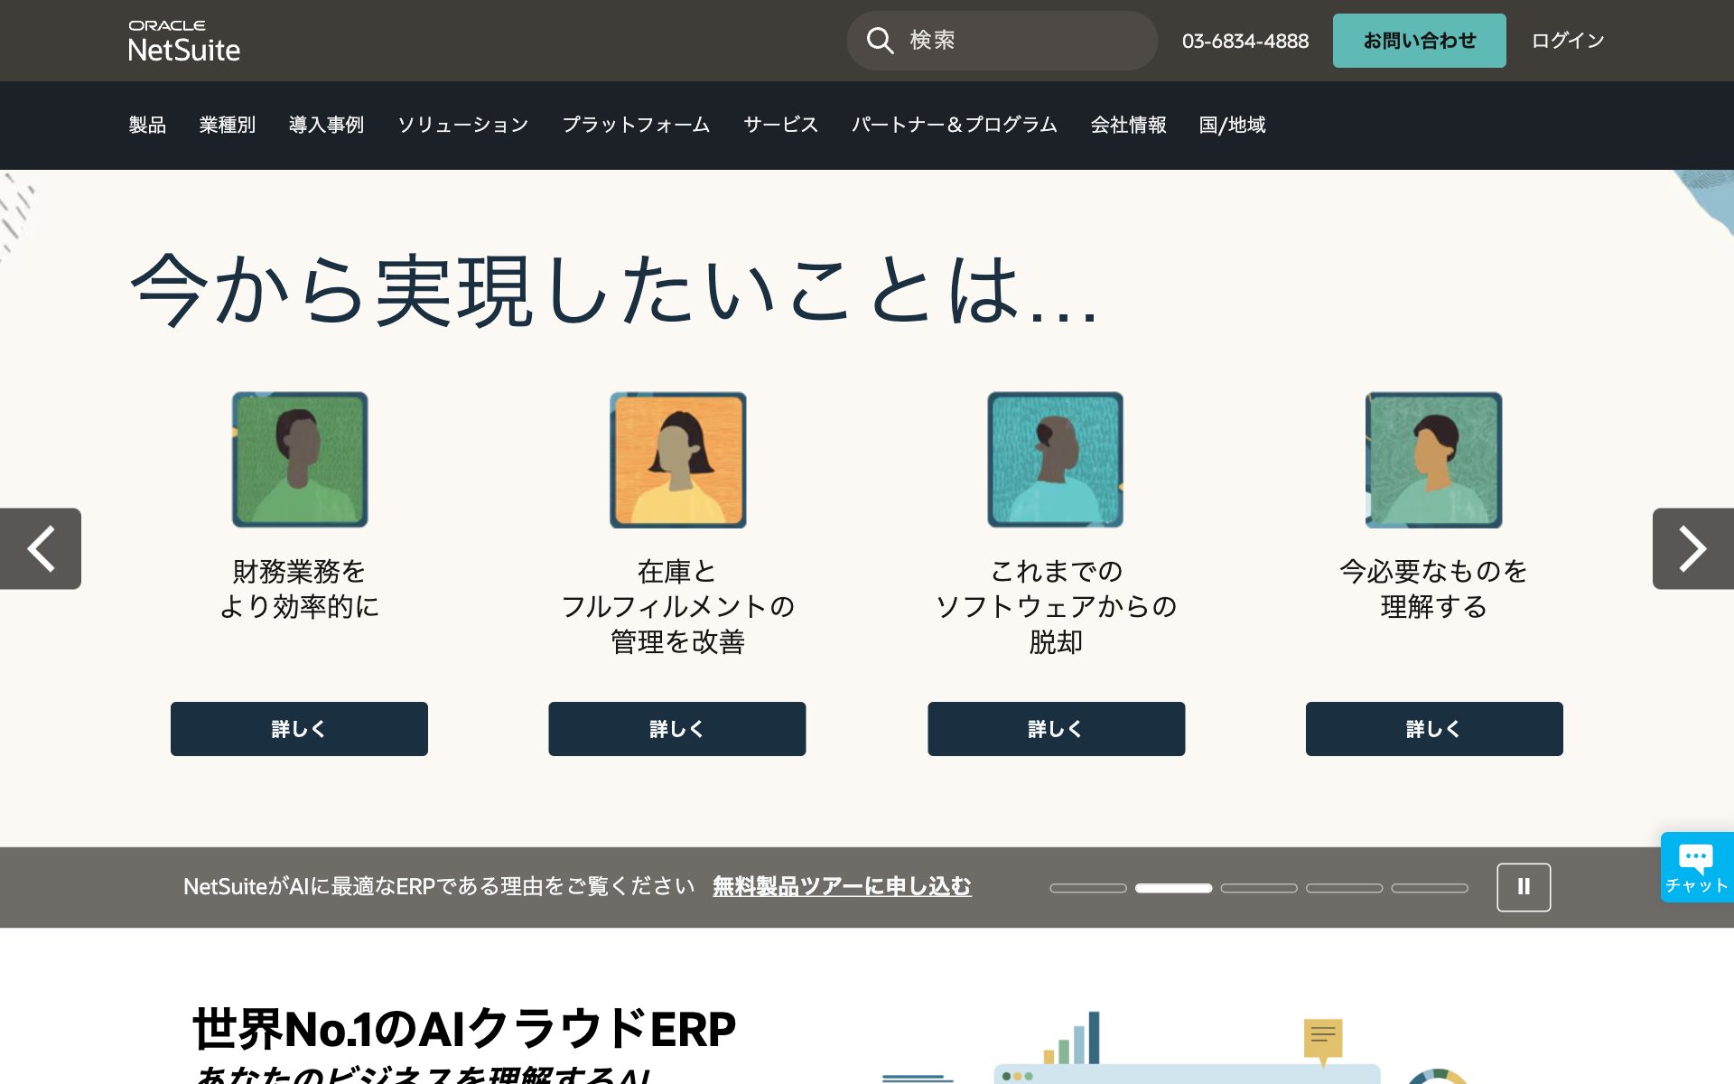This screenshot has height=1084, width=1734.
Task: Pause the carousel autoplay
Action: (x=1524, y=887)
